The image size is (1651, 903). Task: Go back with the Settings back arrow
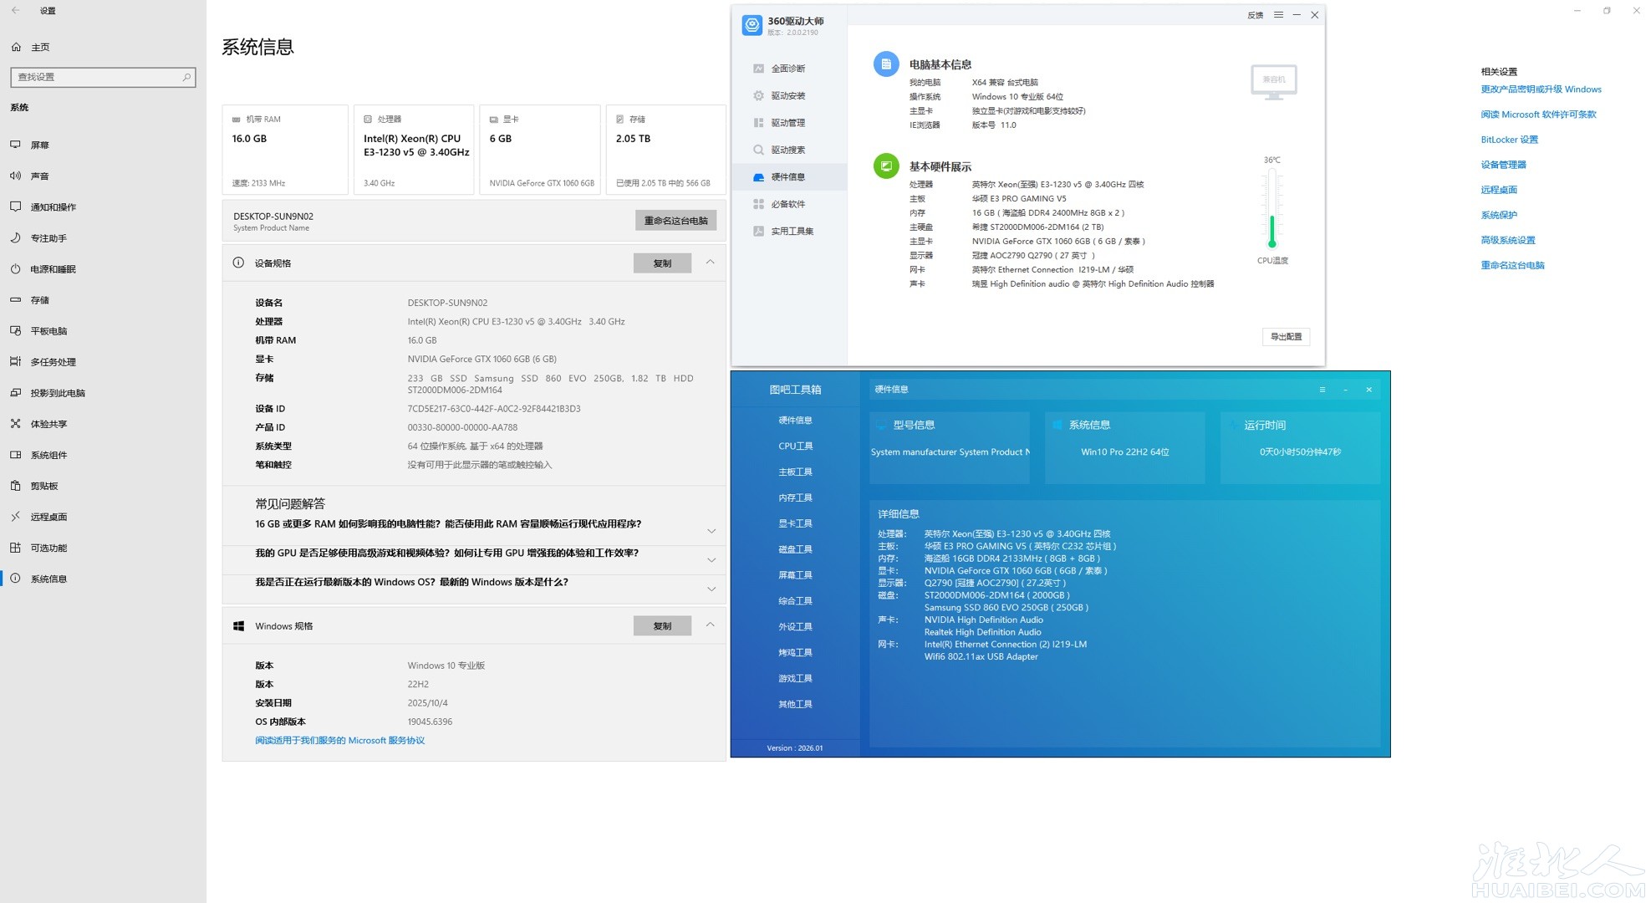click(x=16, y=11)
